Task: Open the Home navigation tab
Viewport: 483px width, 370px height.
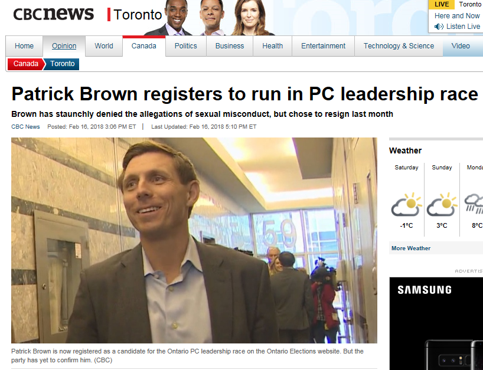Action: pos(24,46)
